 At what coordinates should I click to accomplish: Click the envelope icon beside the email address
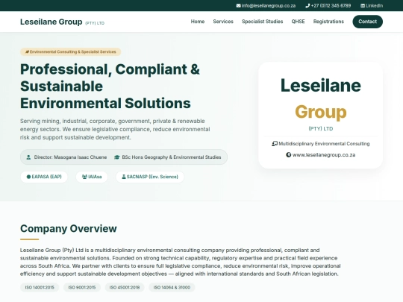pyautogui.click(x=239, y=6)
